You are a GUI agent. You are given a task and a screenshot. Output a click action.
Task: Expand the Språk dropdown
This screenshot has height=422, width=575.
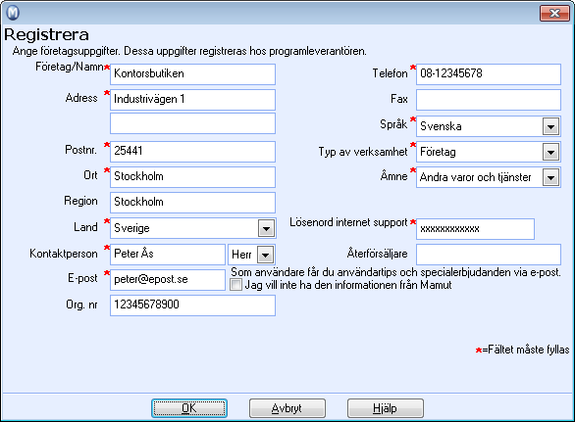click(x=550, y=126)
